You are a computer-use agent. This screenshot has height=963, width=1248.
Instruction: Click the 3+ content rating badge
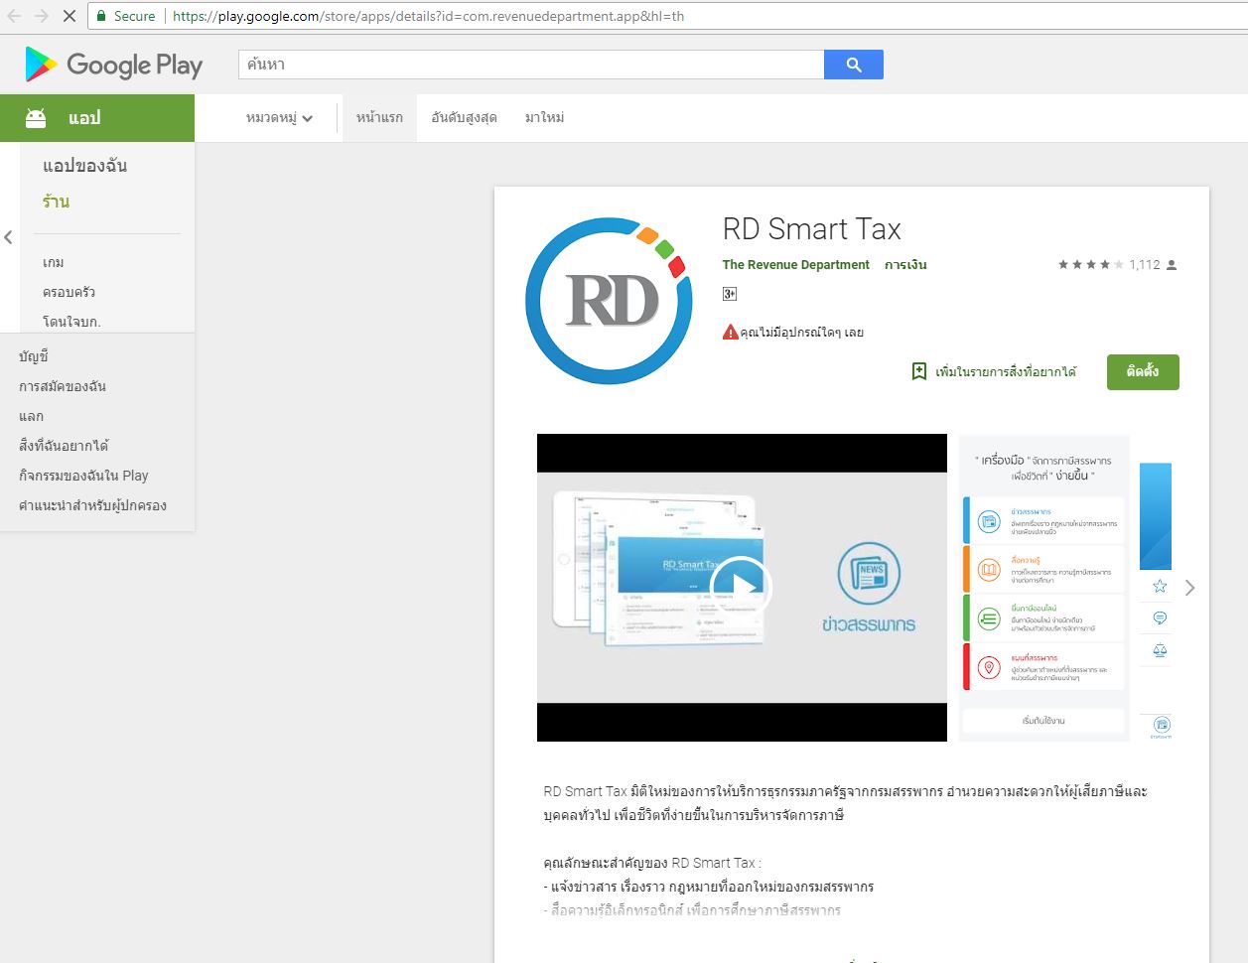click(730, 294)
